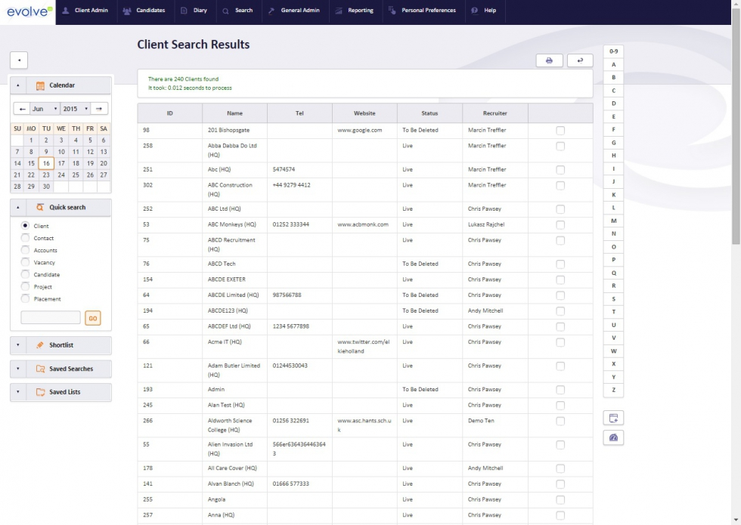Check the checkbox for ABC Monkeys (HQ)

click(x=560, y=224)
